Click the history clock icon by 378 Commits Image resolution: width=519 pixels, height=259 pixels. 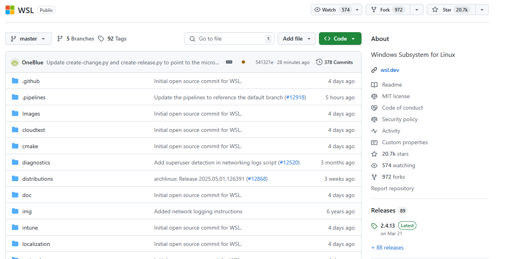(319, 62)
